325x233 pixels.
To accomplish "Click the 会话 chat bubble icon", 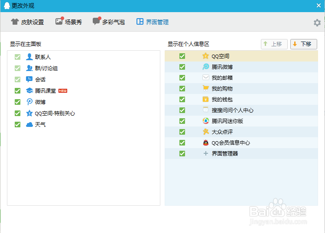I will click(x=29, y=79).
